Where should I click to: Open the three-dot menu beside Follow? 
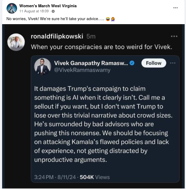click(x=173, y=63)
